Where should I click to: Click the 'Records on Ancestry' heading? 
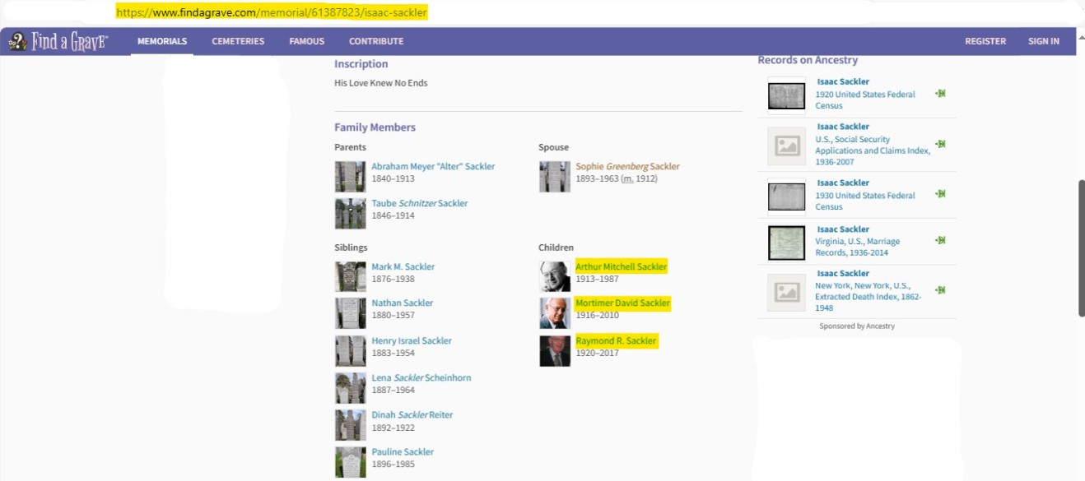pos(808,60)
